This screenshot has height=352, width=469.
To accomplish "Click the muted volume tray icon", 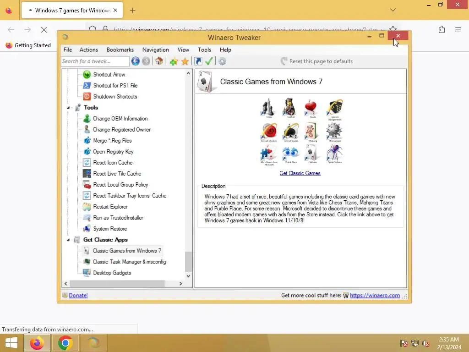I will coord(426,343).
